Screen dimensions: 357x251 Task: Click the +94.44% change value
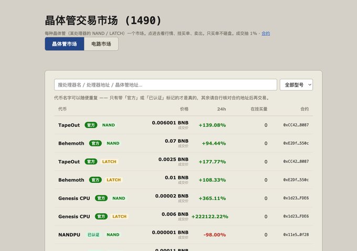pyautogui.click(x=214, y=143)
